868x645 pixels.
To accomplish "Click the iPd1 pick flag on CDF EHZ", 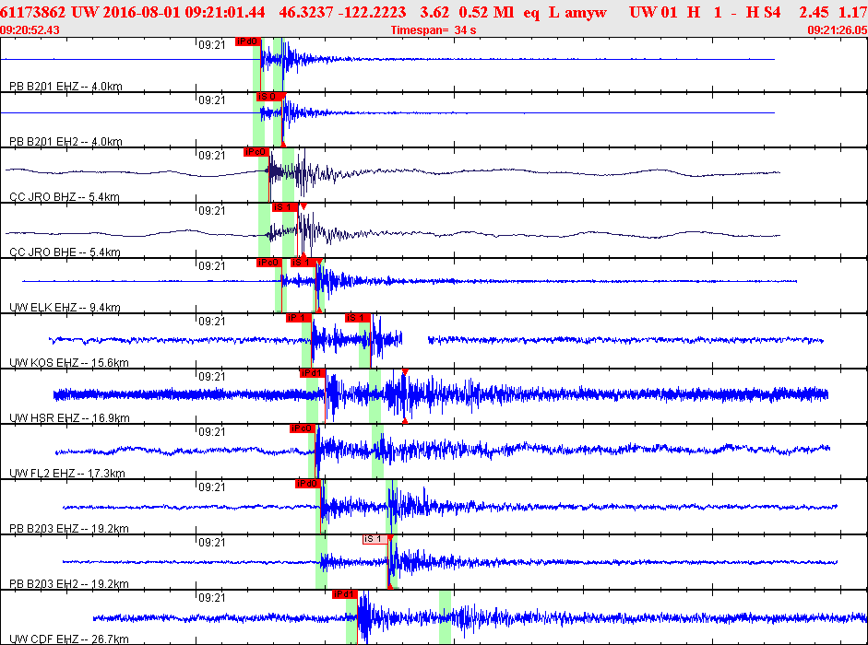I will click(x=344, y=594).
